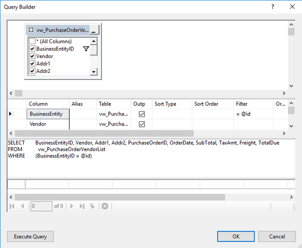Confirm the query with OK

(x=236, y=236)
